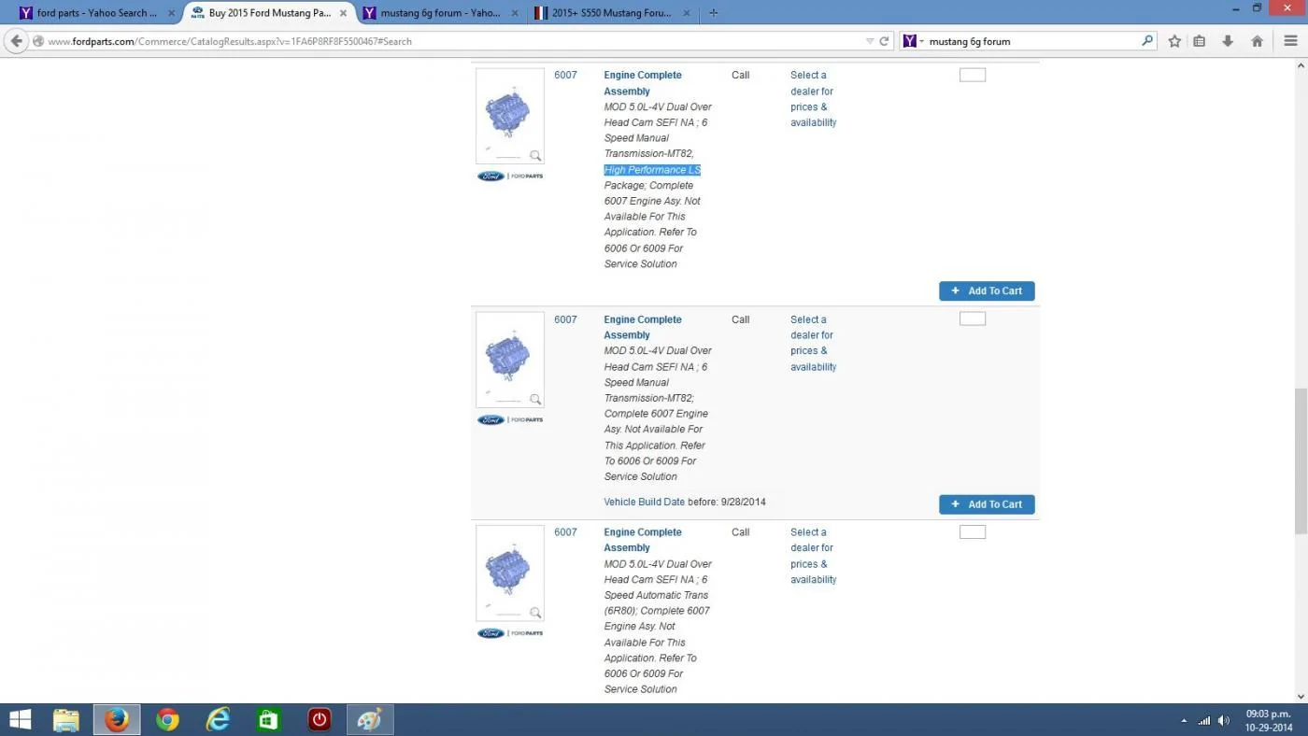This screenshot has width=1308, height=736.
Task: Open engine thumbnail for High Performance LS item
Action: point(510,116)
